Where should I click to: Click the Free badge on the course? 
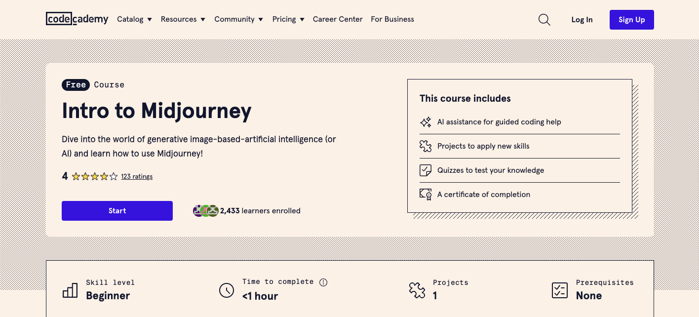[x=76, y=84]
